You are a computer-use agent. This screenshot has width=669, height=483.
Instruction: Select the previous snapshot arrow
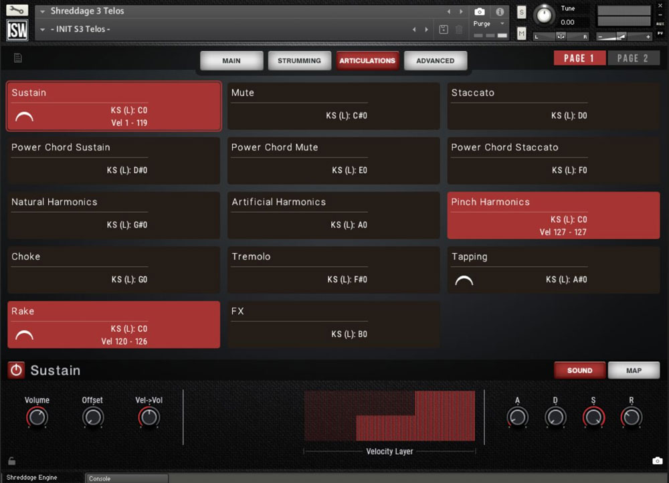[414, 29]
